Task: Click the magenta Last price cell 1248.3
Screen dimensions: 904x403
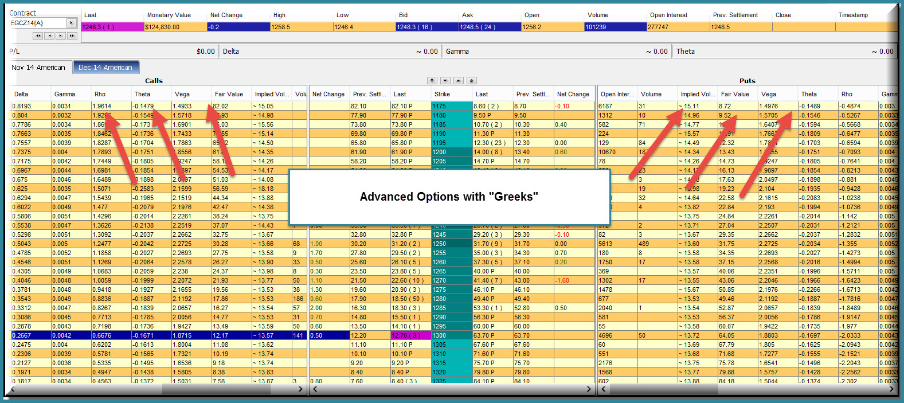Action: coord(112,27)
